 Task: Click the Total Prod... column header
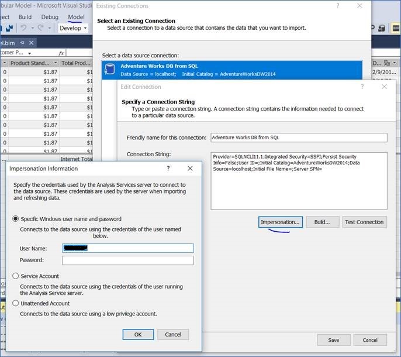[x=76, y=63]
